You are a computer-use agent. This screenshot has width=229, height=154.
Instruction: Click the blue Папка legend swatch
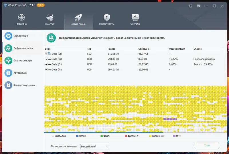pyautogui.click(x=77, y=136)
